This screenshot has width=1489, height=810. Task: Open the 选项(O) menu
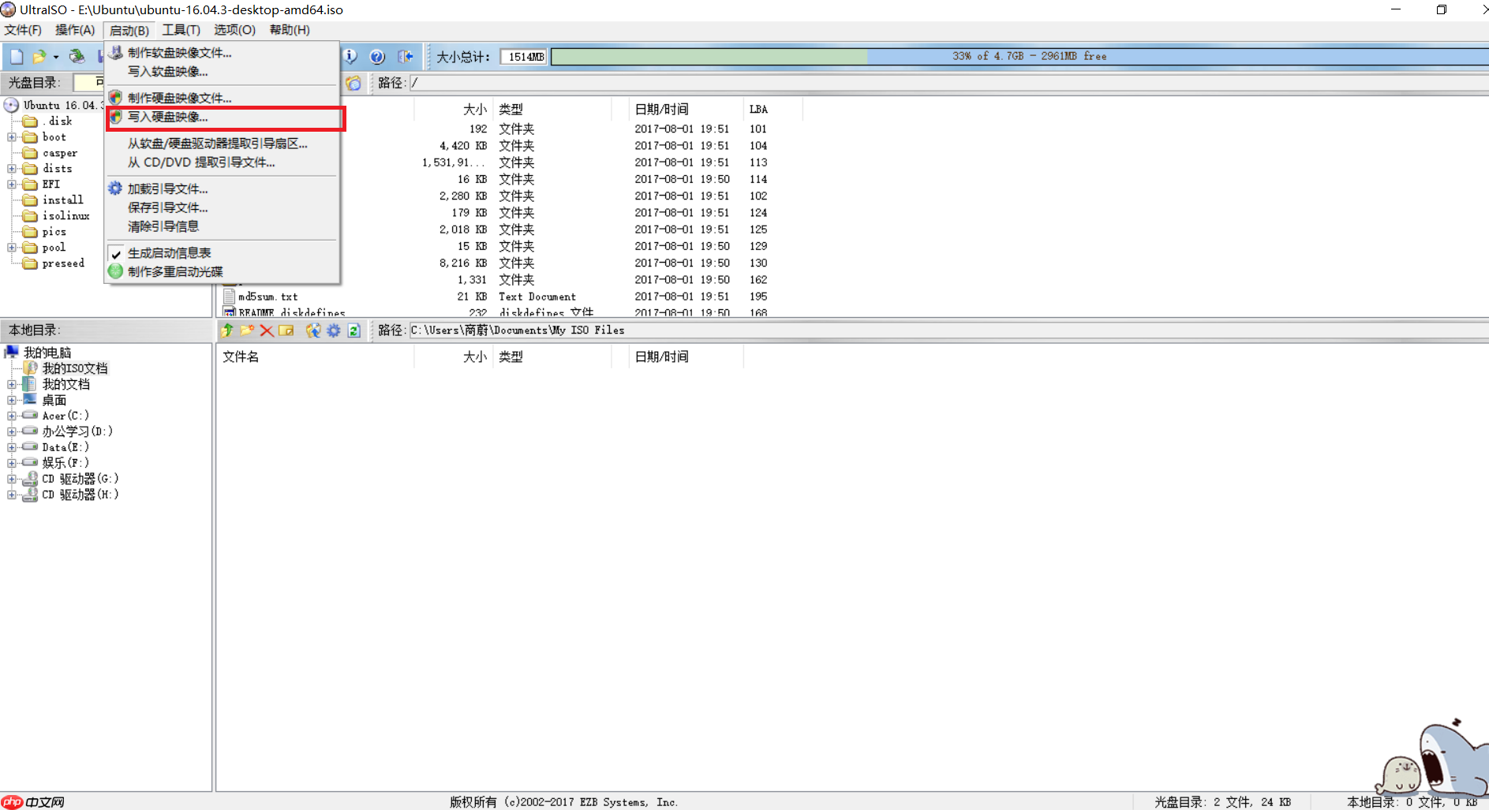(234, 30)
